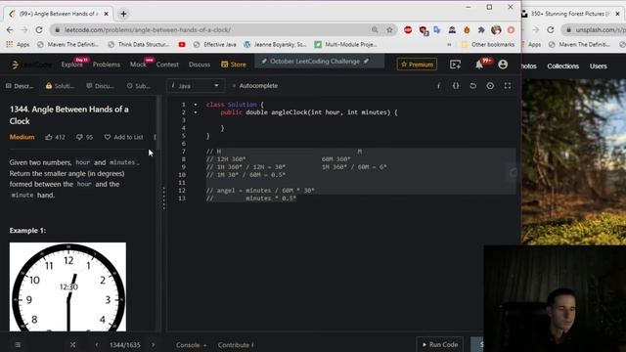This screenshot has height=352, width=626.
Task: Reset code to default with the revert icon
Action: click(x=472, y=85)
